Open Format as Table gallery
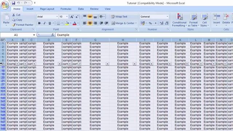The height and width of the screenshot is (131, 233). (x=193, y=20)
